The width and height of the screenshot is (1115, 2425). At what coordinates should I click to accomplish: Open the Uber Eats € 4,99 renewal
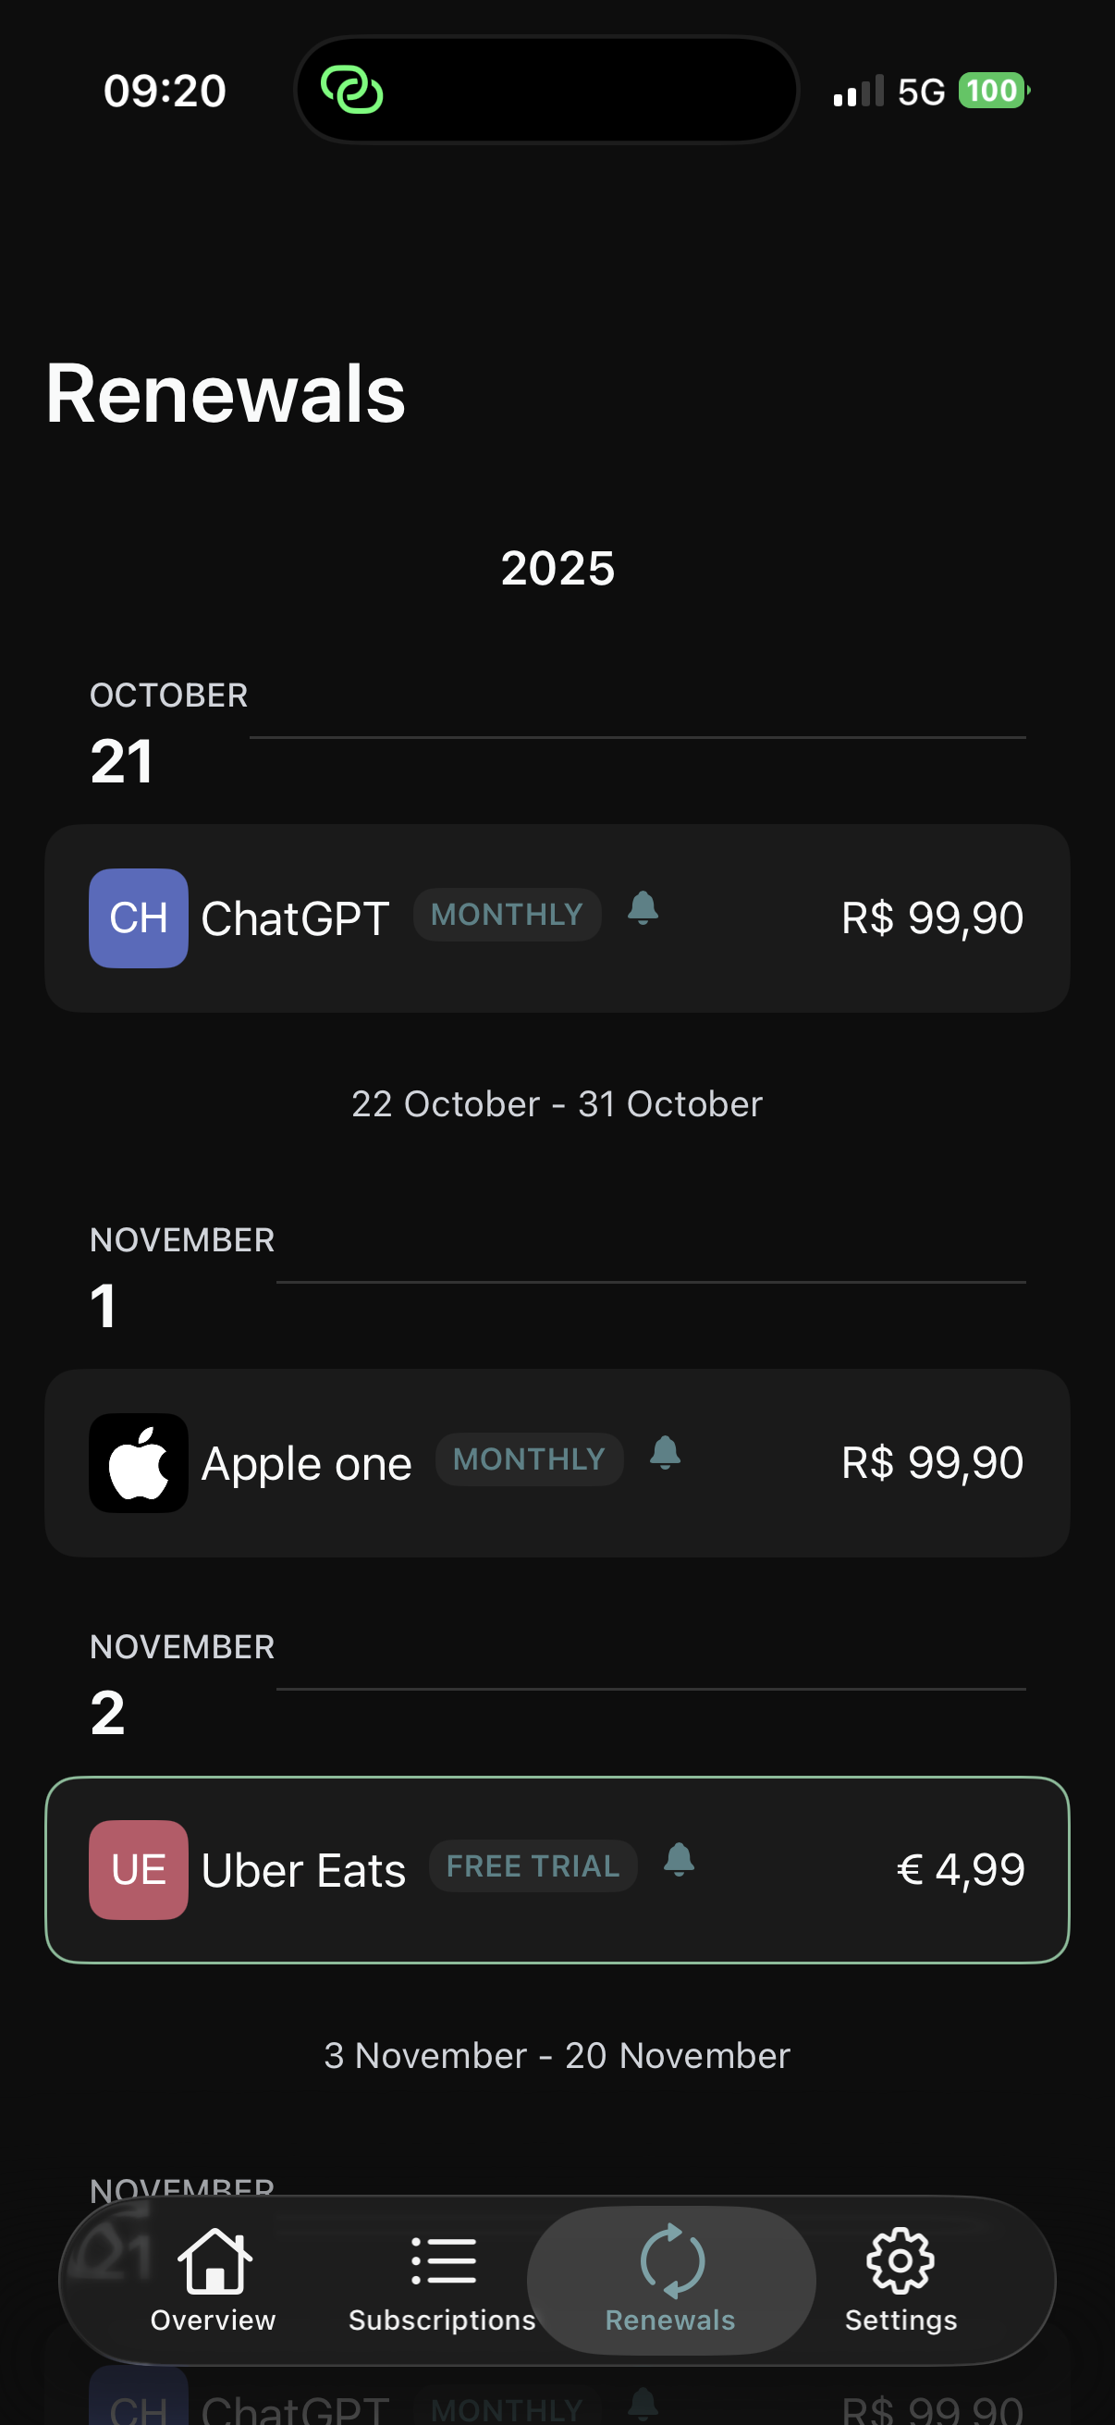[960, 1869]
